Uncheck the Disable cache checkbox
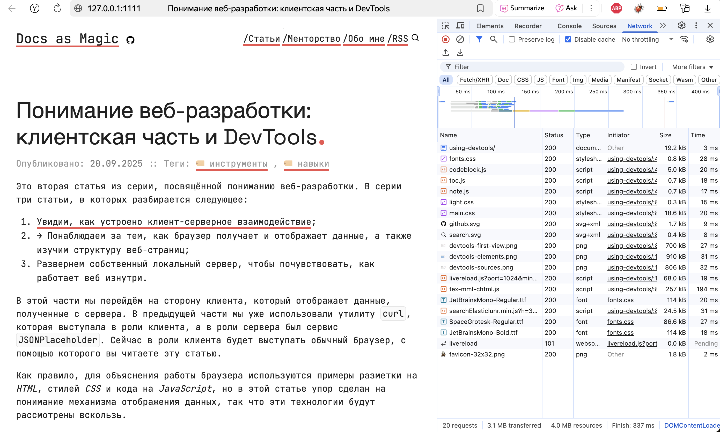Image resolution: width=720 pixels, height=432 pixels. pyautogui.click(x=568, y=39)
